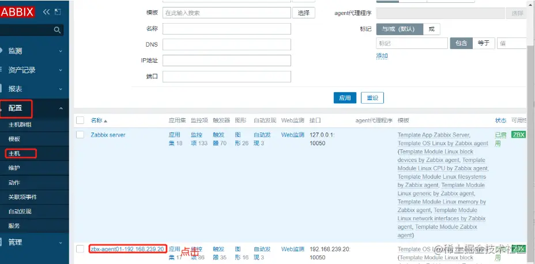Tick the zbx-agent01 row checkbox
Screen dimensions: 535x264
(x=80, y=249)
